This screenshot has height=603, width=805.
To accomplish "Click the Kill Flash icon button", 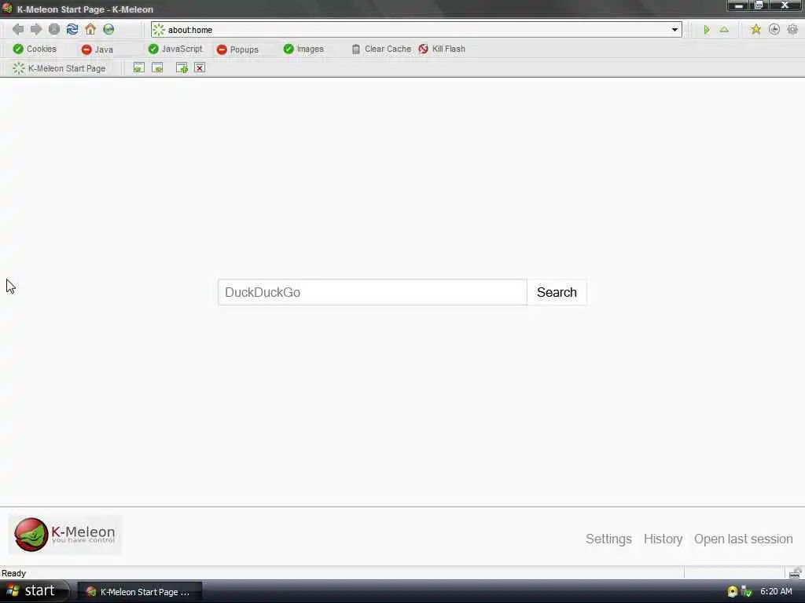I will coord(442,49).
